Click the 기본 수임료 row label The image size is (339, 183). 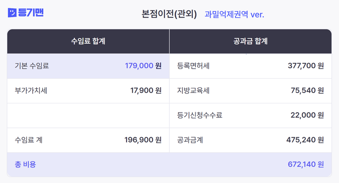32,66
